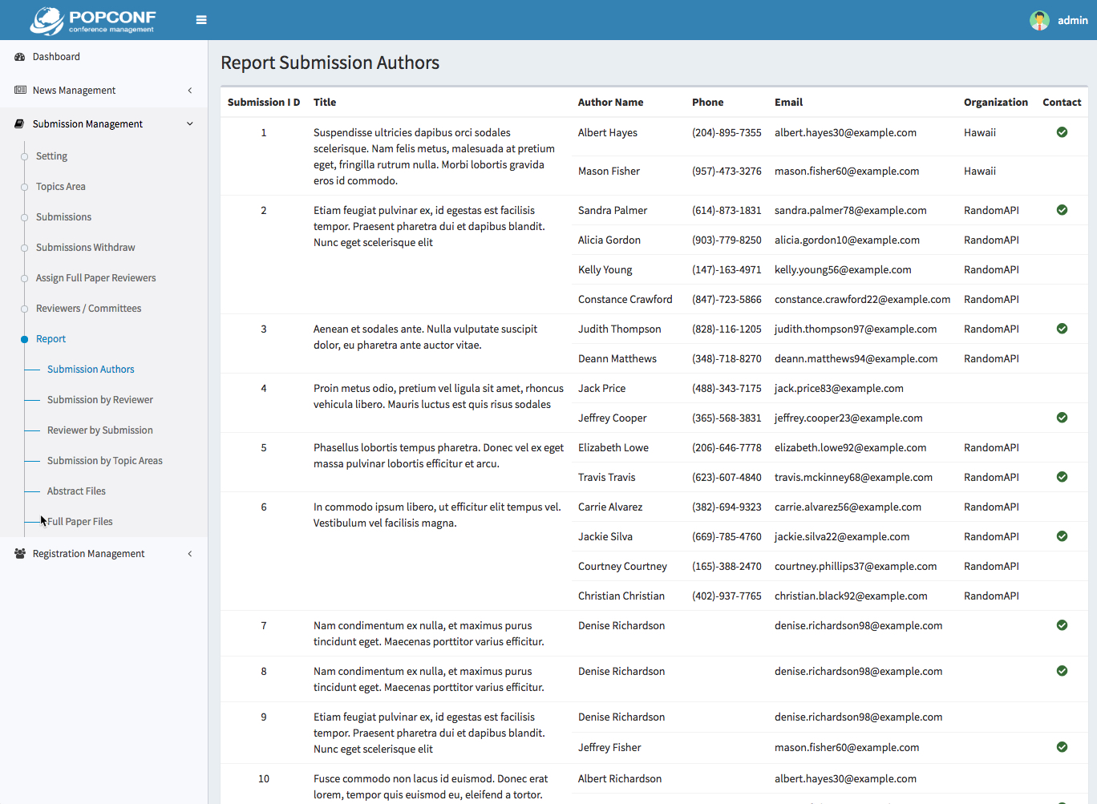Open the Abstract Files link
1097x804 pixels.
tap(76, 491)
